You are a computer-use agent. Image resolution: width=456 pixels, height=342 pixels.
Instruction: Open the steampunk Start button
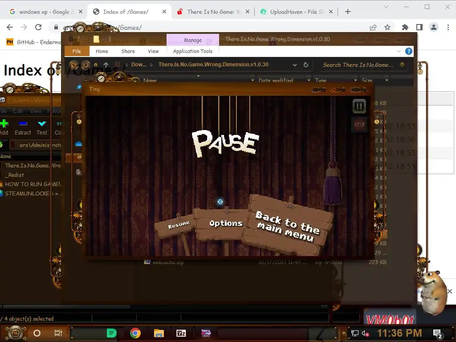(16, 333)
